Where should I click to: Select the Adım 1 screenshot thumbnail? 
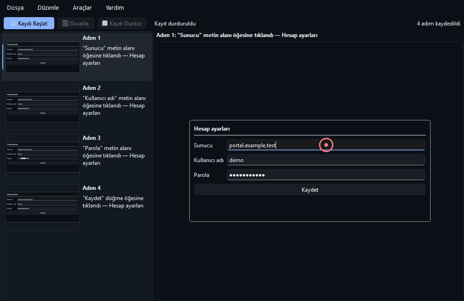43,57
